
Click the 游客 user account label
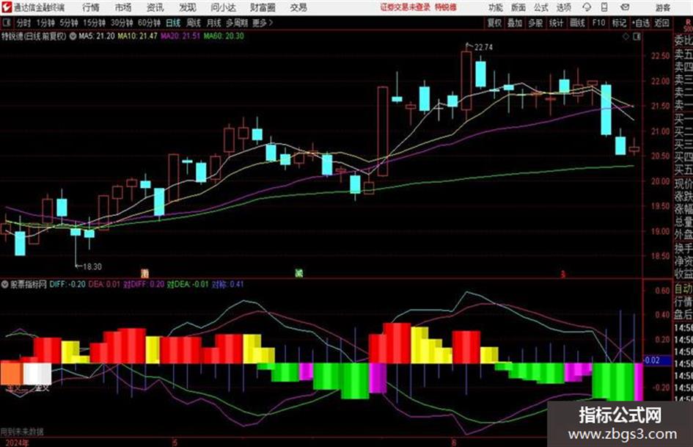tap(662, 7)
